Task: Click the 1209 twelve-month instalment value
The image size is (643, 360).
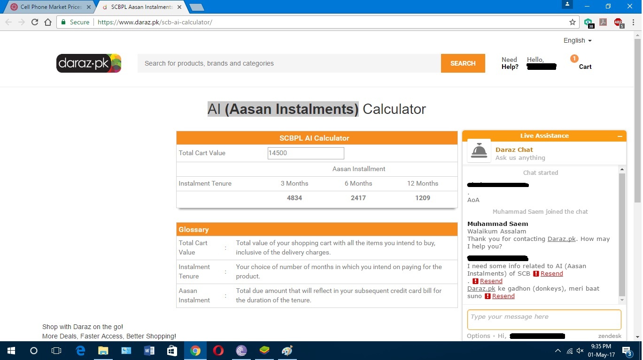Action: tap(423, 198)
